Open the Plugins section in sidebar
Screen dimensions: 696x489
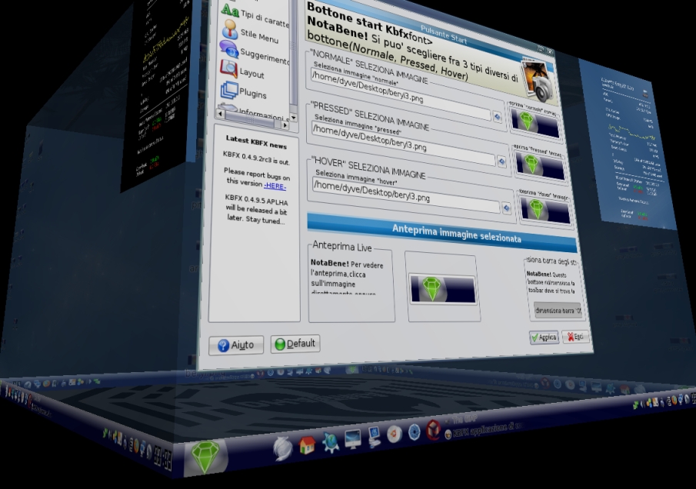(244, 91)
